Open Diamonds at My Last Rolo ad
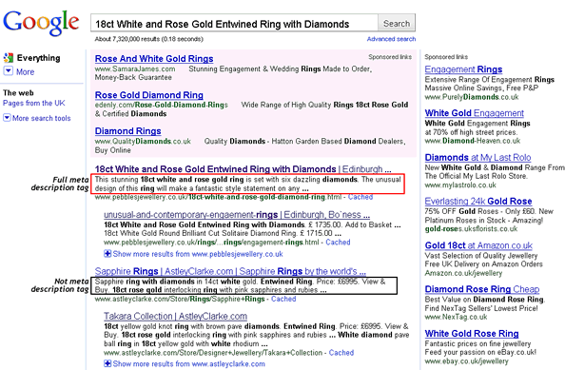Image resolution: width=565 pixels, height=370 pixels. [x=477, y=158]
